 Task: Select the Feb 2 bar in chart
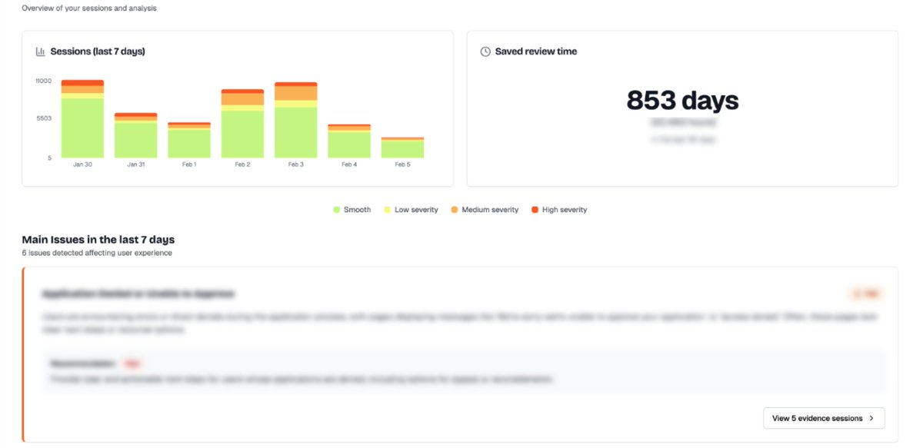[x=242, y=124]
